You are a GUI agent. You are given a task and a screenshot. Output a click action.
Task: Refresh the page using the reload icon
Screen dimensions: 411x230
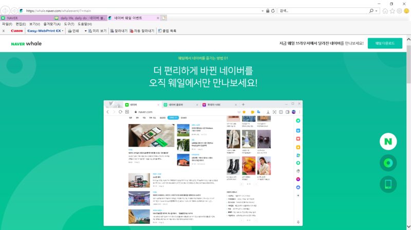tap(273, 11)
